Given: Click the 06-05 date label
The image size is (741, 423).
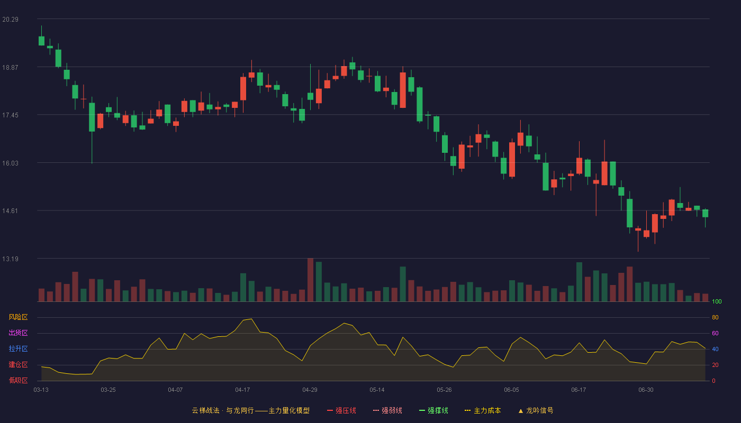Looking at the screenshot, I should [x=511, y=390].
